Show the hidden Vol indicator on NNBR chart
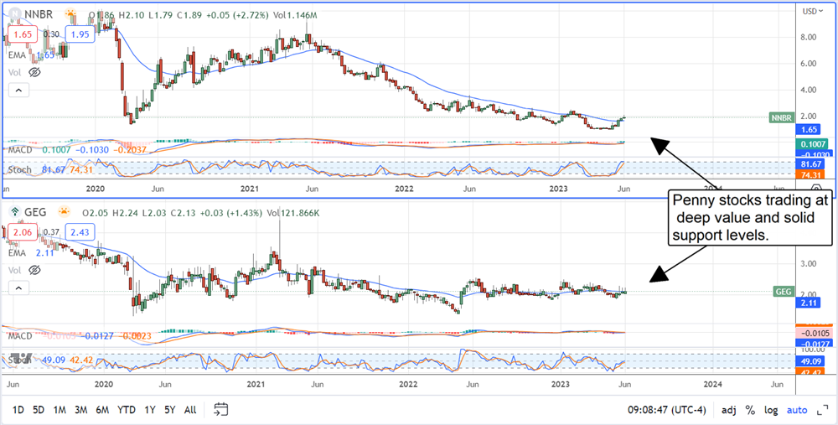This screenshot has width=838, height=425. point(34,72)
